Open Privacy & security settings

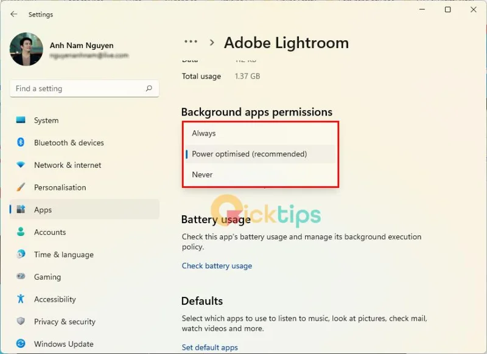click(x=85, y=321)
